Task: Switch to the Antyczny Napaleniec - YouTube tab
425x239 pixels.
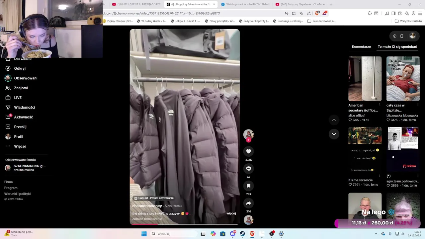Action: tap(299, 4)
